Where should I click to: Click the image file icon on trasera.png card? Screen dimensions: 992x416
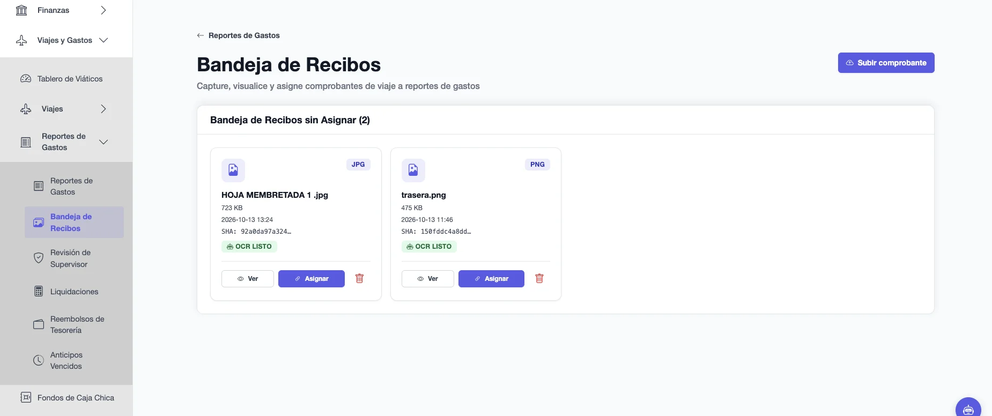pyautogui.click(x=413, y=170)
